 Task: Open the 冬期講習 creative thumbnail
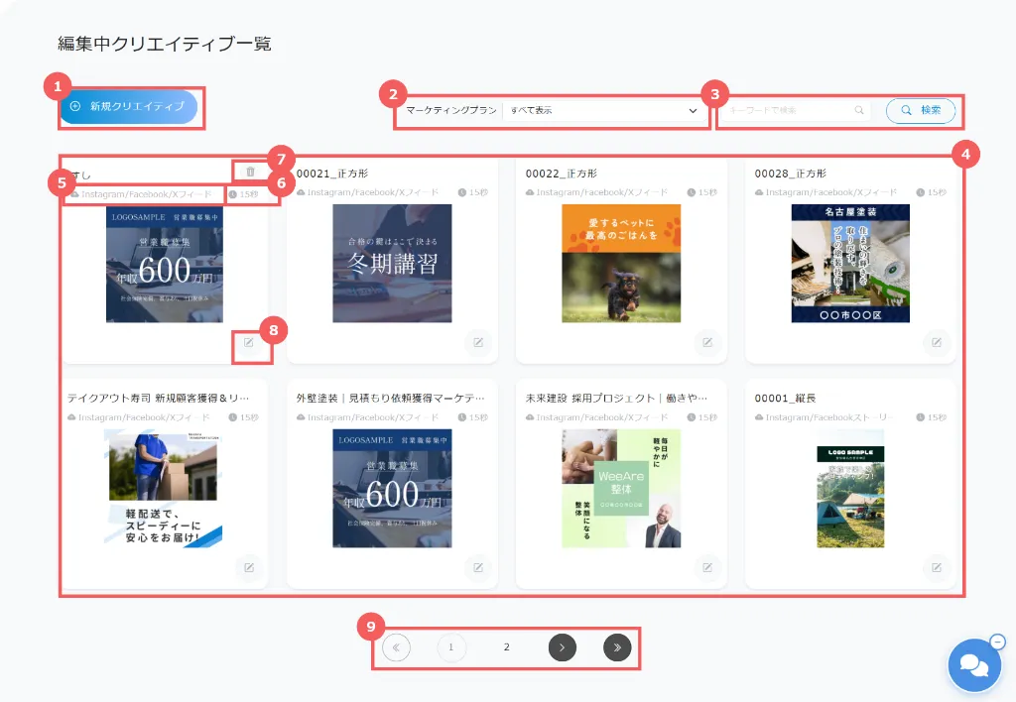tap(392, 263)
